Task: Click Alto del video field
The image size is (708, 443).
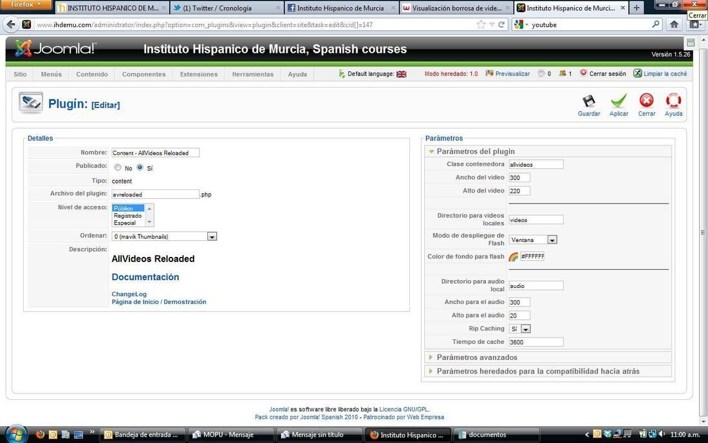Action: click(519, 191)
